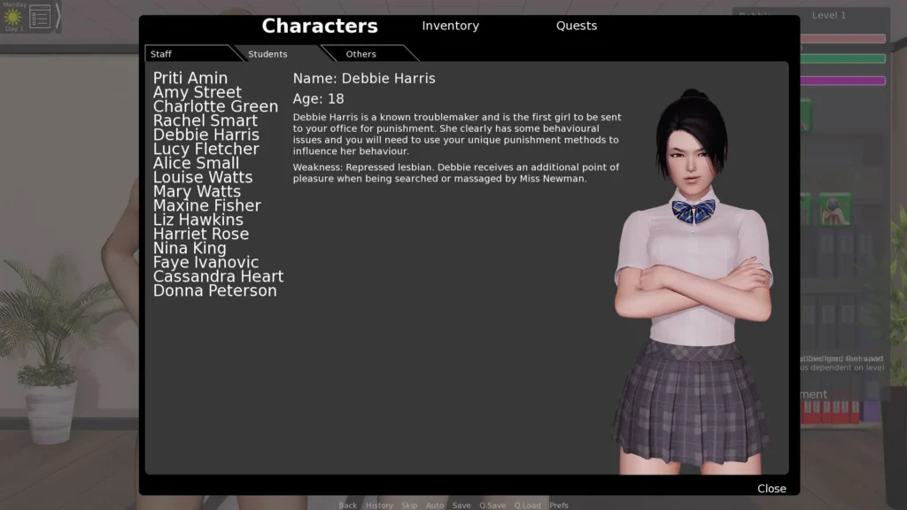Screen dimensions: 907x510
Task: Open the checklist menu icon
Action: 40,17
